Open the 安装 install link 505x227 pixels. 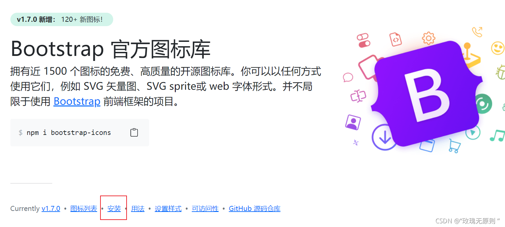tap(114, 209)
